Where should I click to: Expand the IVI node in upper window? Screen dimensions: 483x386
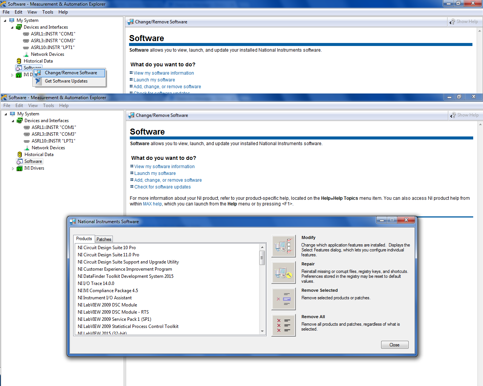pyautogui.click(x=12, y=75)
